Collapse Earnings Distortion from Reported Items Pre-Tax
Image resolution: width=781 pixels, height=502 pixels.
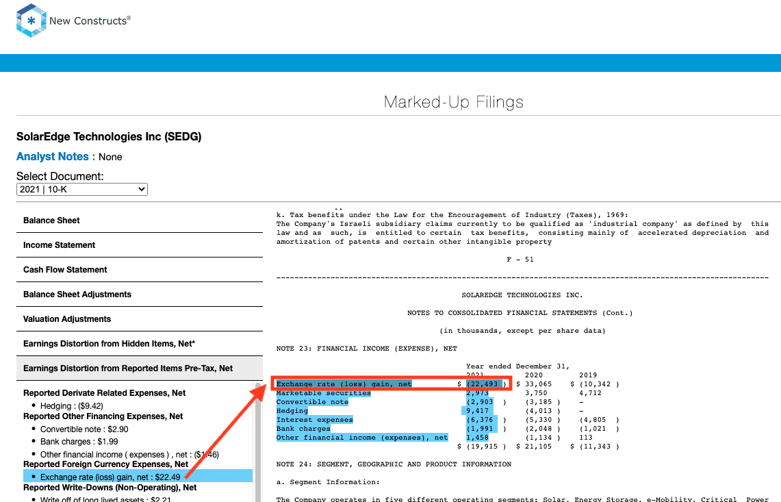click(140, 368)
